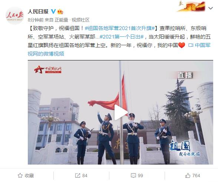The image size is (218, 182).
Task: Click the repost share icon
Action: (77, 175)
